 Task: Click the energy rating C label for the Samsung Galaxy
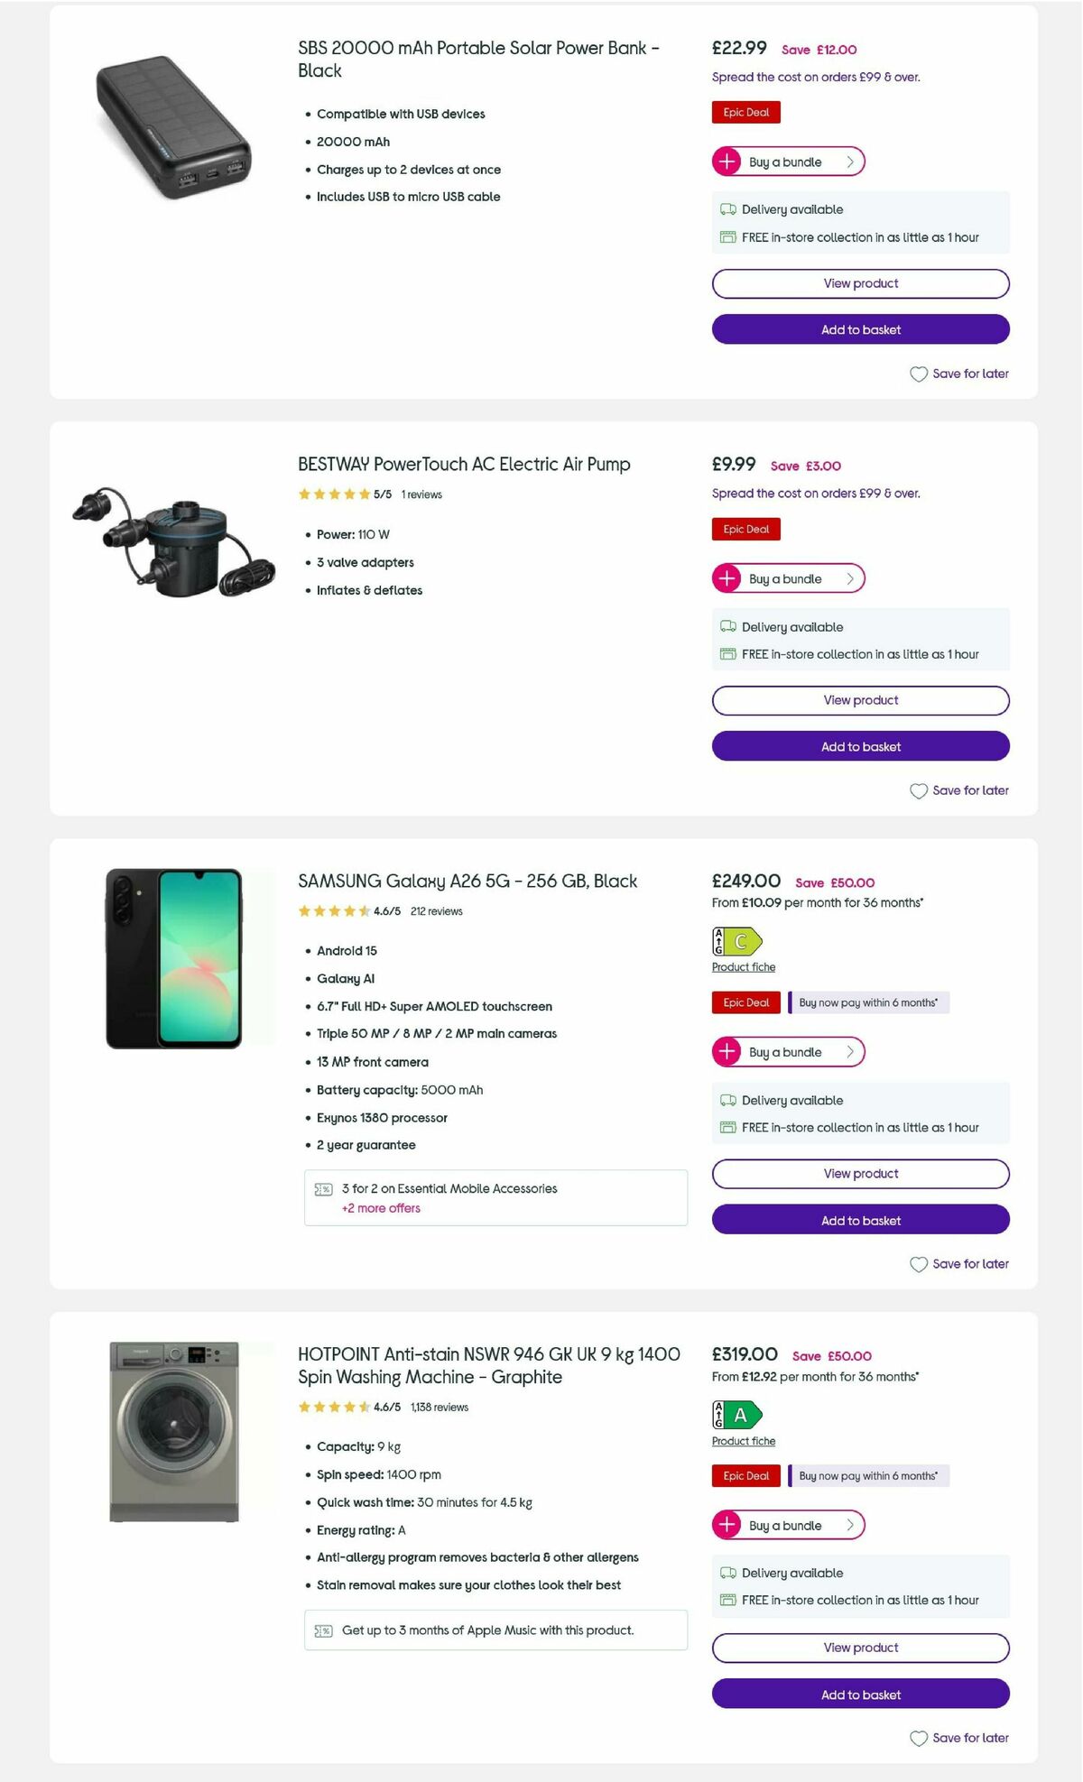tap(736, 939)
